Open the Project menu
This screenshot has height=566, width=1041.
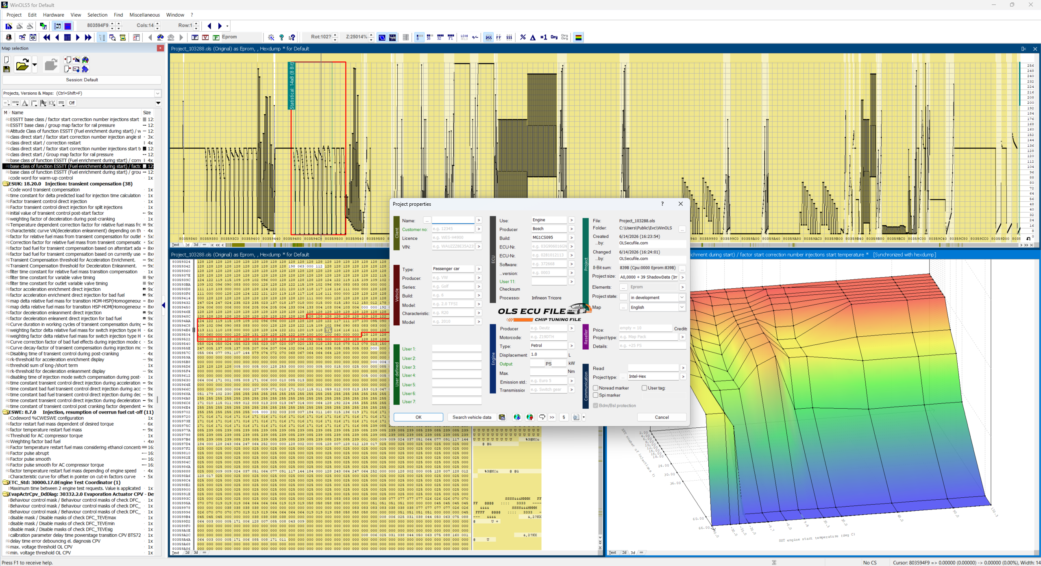(14, 15)
